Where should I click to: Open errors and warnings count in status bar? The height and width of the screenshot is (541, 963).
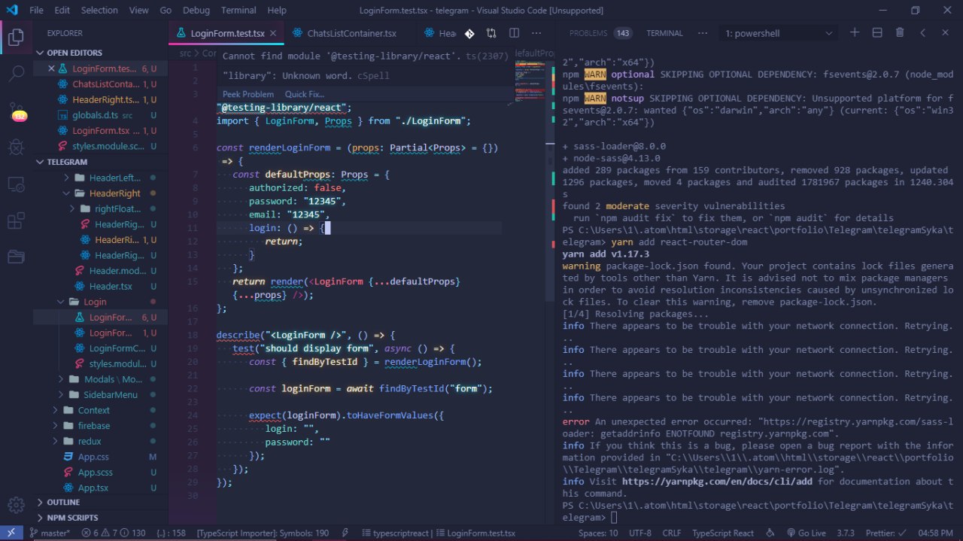coord(114,533)
